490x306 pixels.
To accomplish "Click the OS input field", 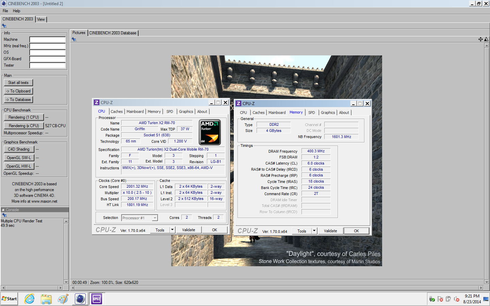I will click(x=48, y=52).
